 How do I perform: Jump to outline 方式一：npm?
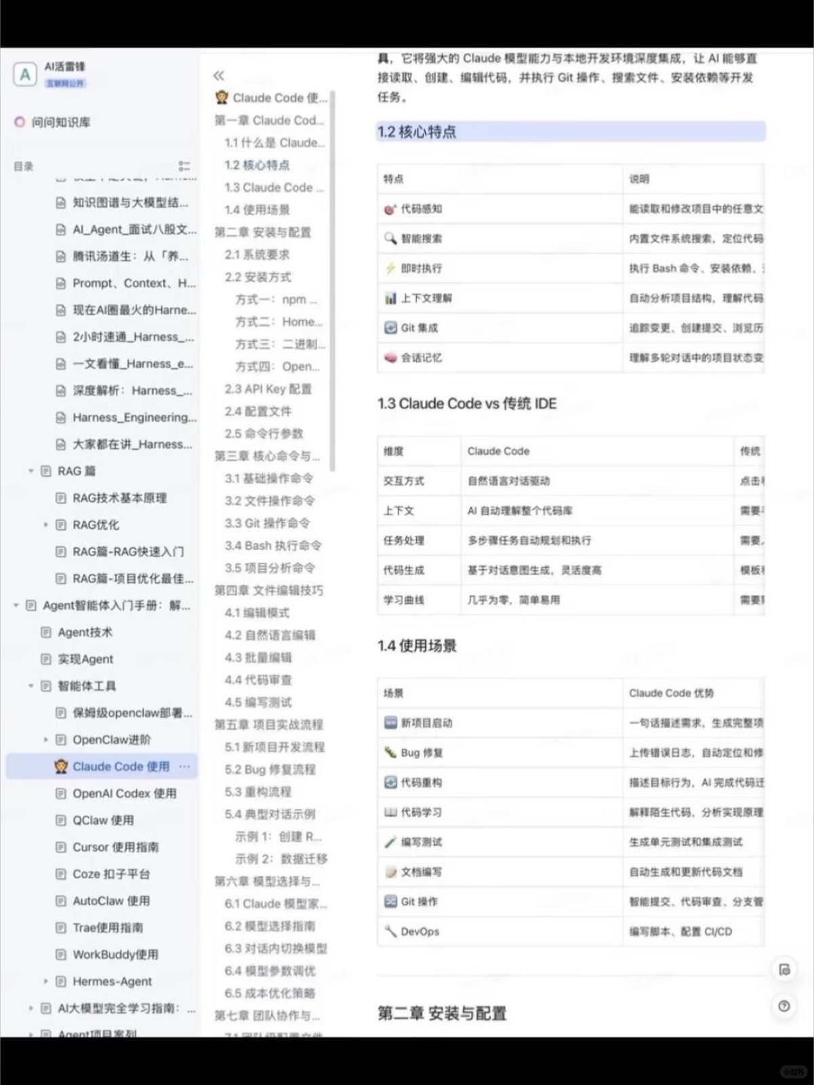(276, 299)
